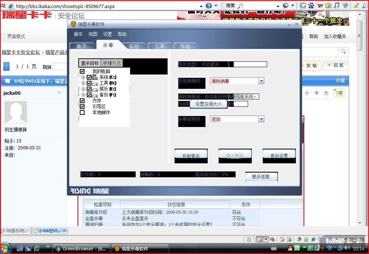The image size is (369, 254).
Task: Expand the 系统 (C:) tree node
Action: pos(83,77)
